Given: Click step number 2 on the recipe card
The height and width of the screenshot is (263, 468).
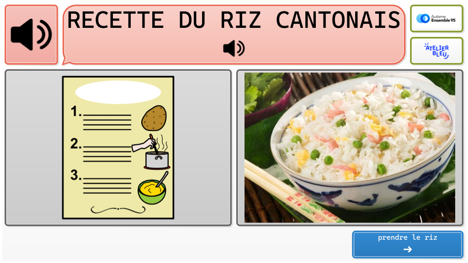Looking at the screenshot, I should tap(76, 144).
